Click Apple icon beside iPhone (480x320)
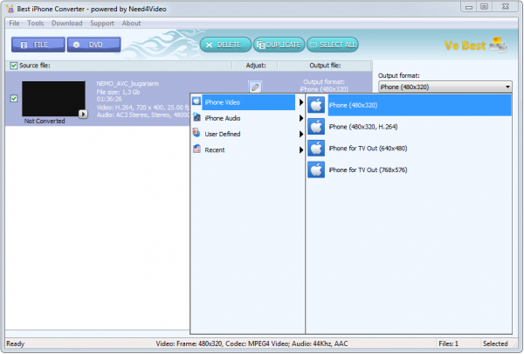The image size is (524, 354). [316, 105]
